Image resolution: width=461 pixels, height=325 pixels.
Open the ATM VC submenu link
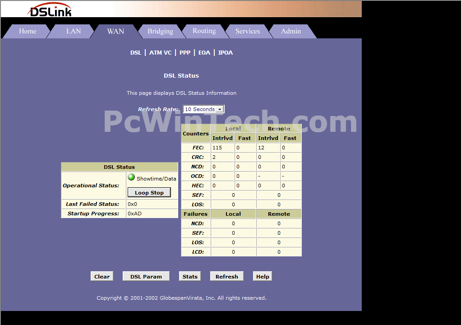pyautogui.click(x=160, y=53)
